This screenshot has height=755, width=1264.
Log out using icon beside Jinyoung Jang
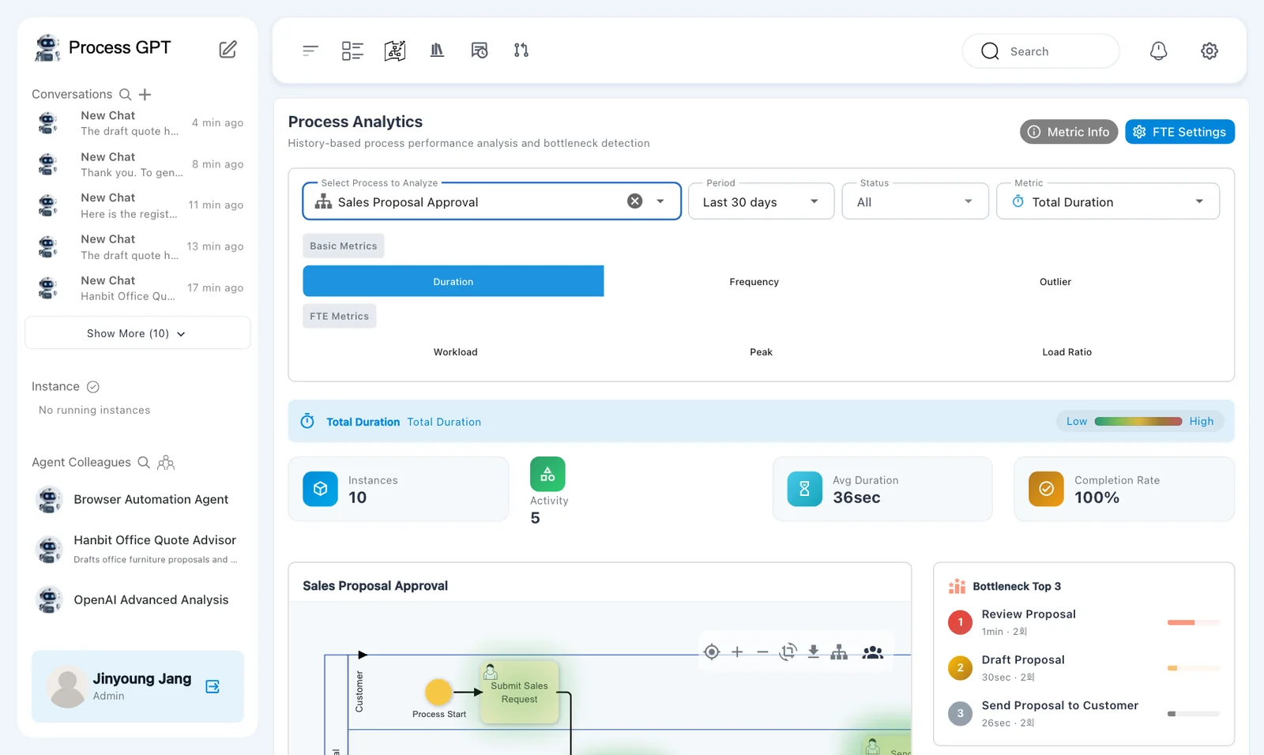pos(213,686)
